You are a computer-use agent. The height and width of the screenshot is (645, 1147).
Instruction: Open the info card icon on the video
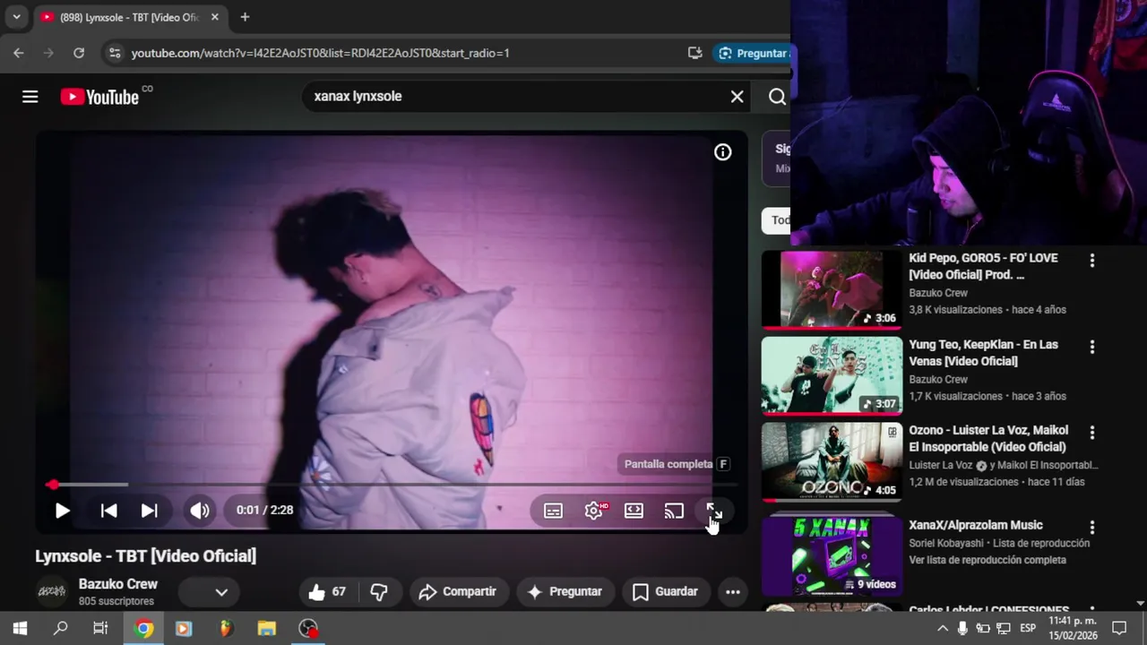[x=722, y=152]
